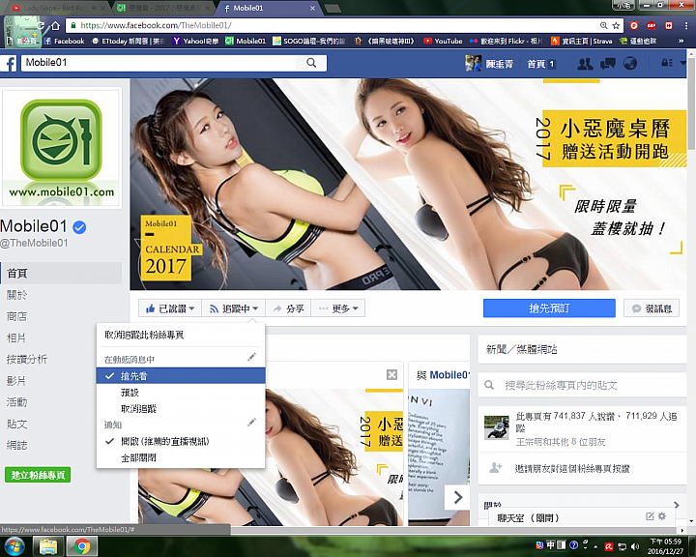Select 取消追蹤 option under news feed
Image resolution: width=696 pixels, height=557 pixels.
click(x=181, y=409)
